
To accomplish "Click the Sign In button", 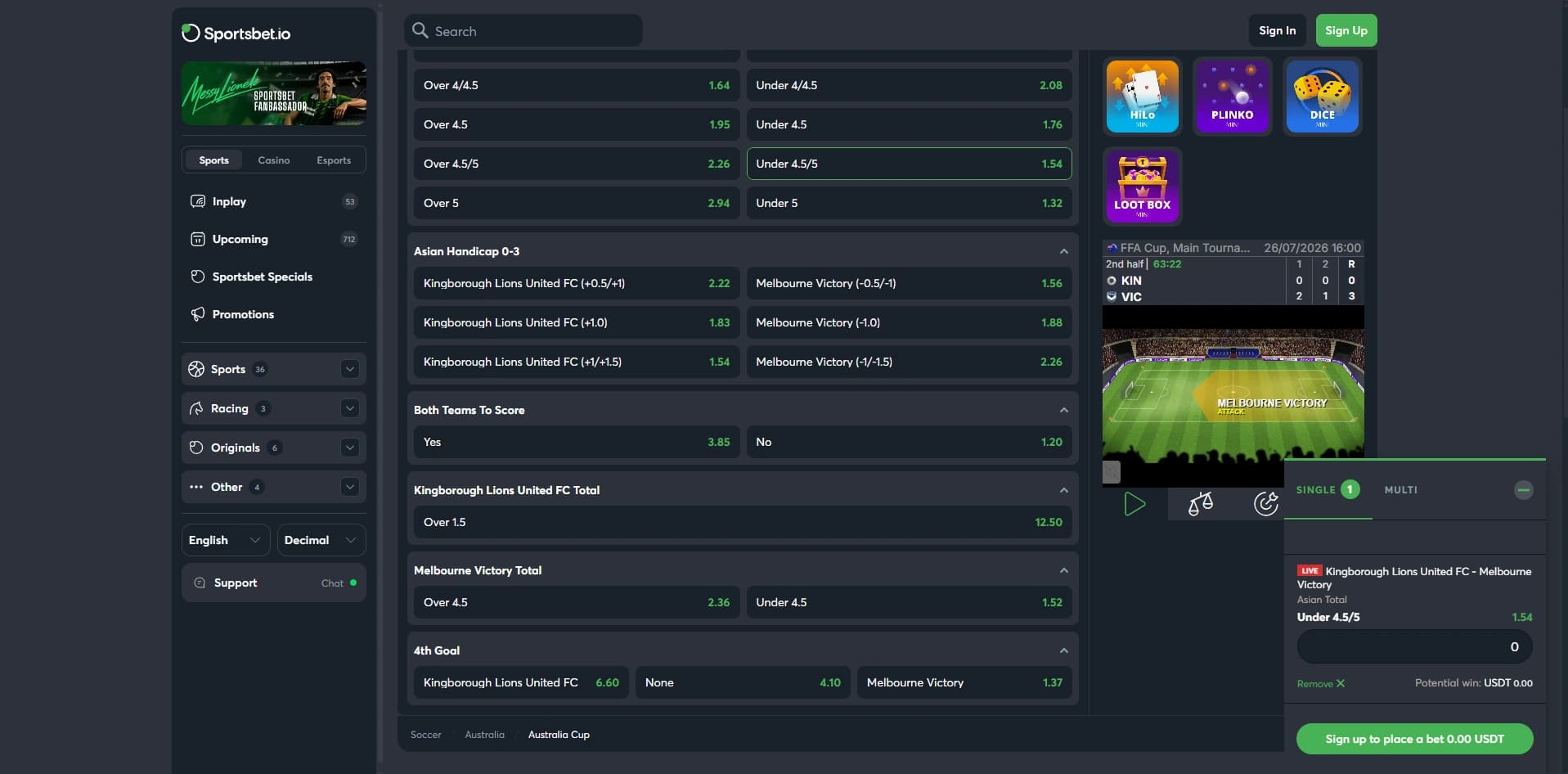I will click(x=1277, y=30).
